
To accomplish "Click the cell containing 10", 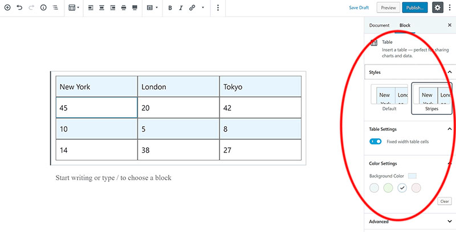I will pos(96,129).
